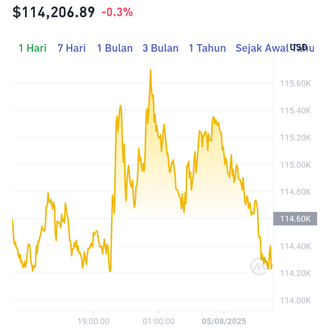Reselect the active 1 Hari tab
329x328 pixels.
pyautogui.click(x=32, y=48)
